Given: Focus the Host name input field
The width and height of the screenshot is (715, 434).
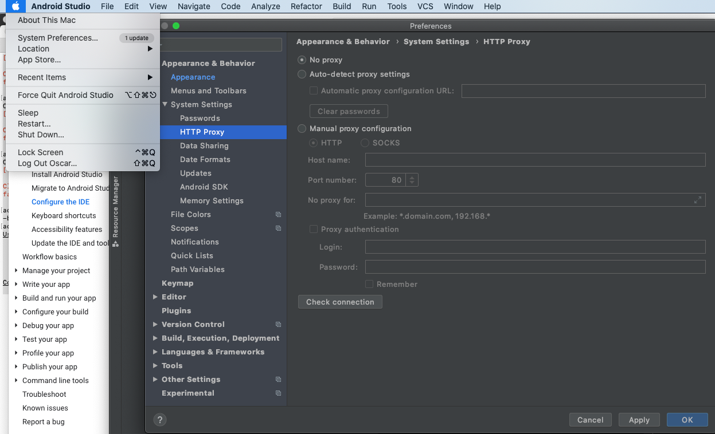Looking at the screenshot, I should [x=535, y=160].
